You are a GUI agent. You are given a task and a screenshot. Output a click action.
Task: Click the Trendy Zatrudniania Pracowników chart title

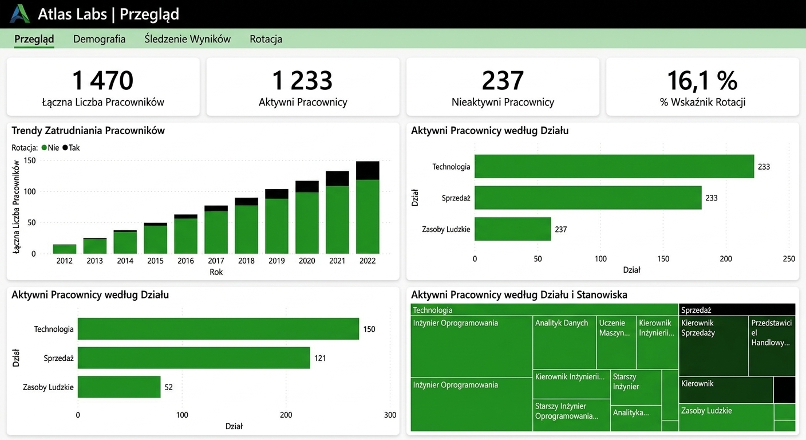pos(88,131)
